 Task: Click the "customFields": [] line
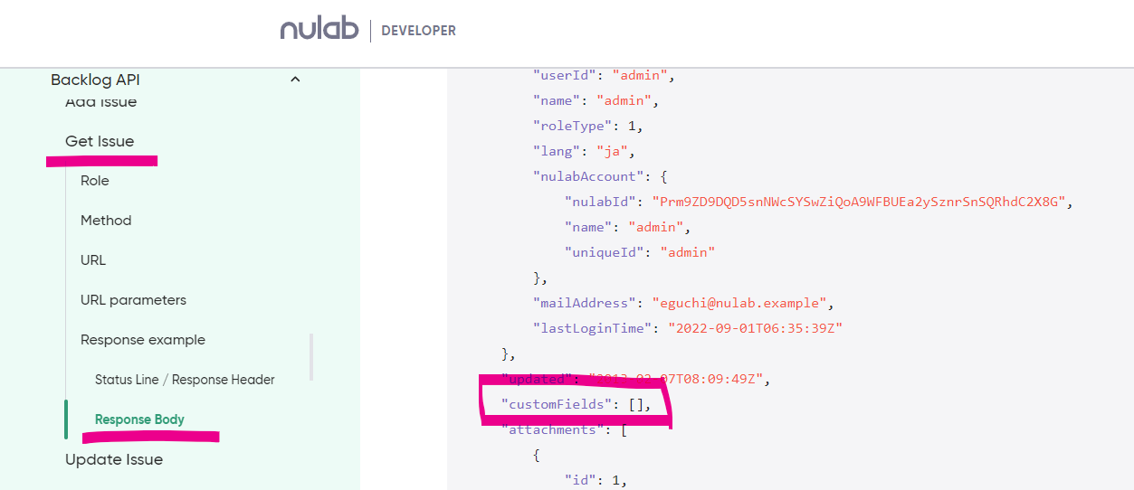click(577, 405)
